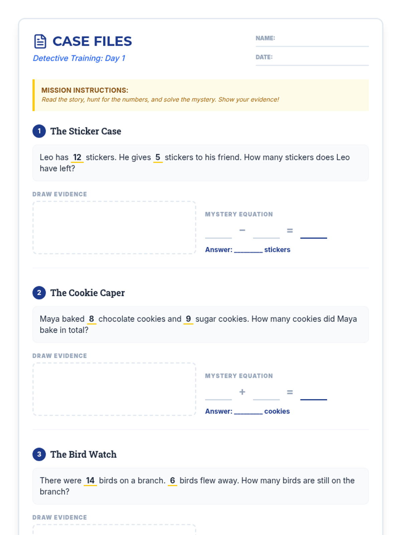
Task: Click the Cookie Caper draw evidence box
Action: pyautogui.click(x=114, y=389)
